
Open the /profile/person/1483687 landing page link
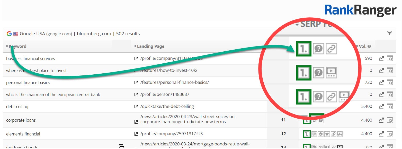tap(165, 94)
